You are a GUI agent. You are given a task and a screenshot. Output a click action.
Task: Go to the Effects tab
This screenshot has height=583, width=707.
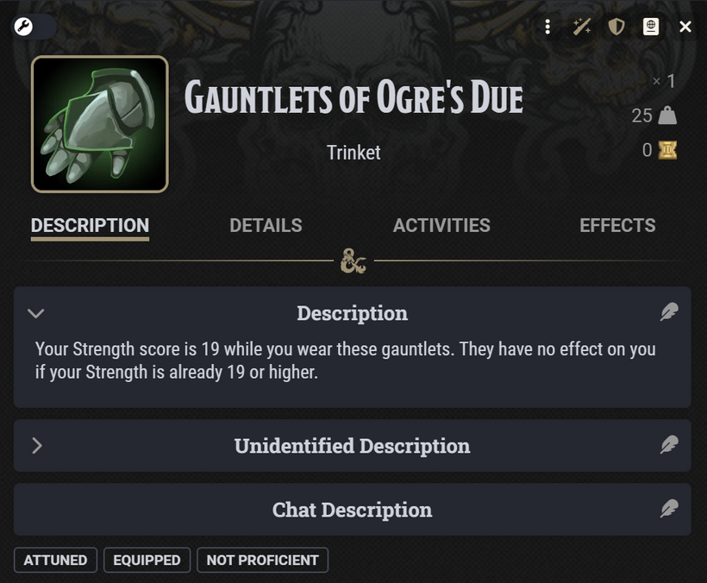tap(617, 226)
